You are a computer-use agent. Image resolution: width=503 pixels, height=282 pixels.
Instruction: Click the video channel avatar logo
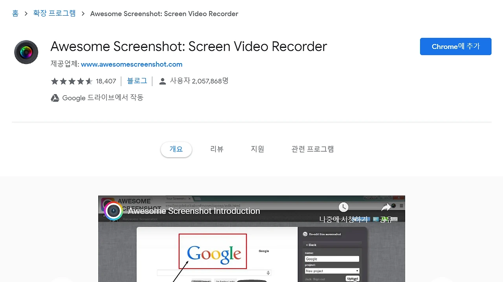(x=114, y=211)
